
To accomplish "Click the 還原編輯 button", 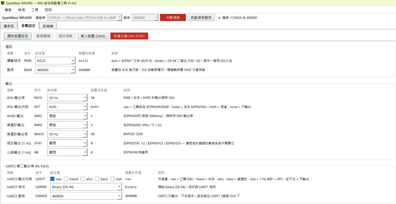I will [x=65, y=36].
